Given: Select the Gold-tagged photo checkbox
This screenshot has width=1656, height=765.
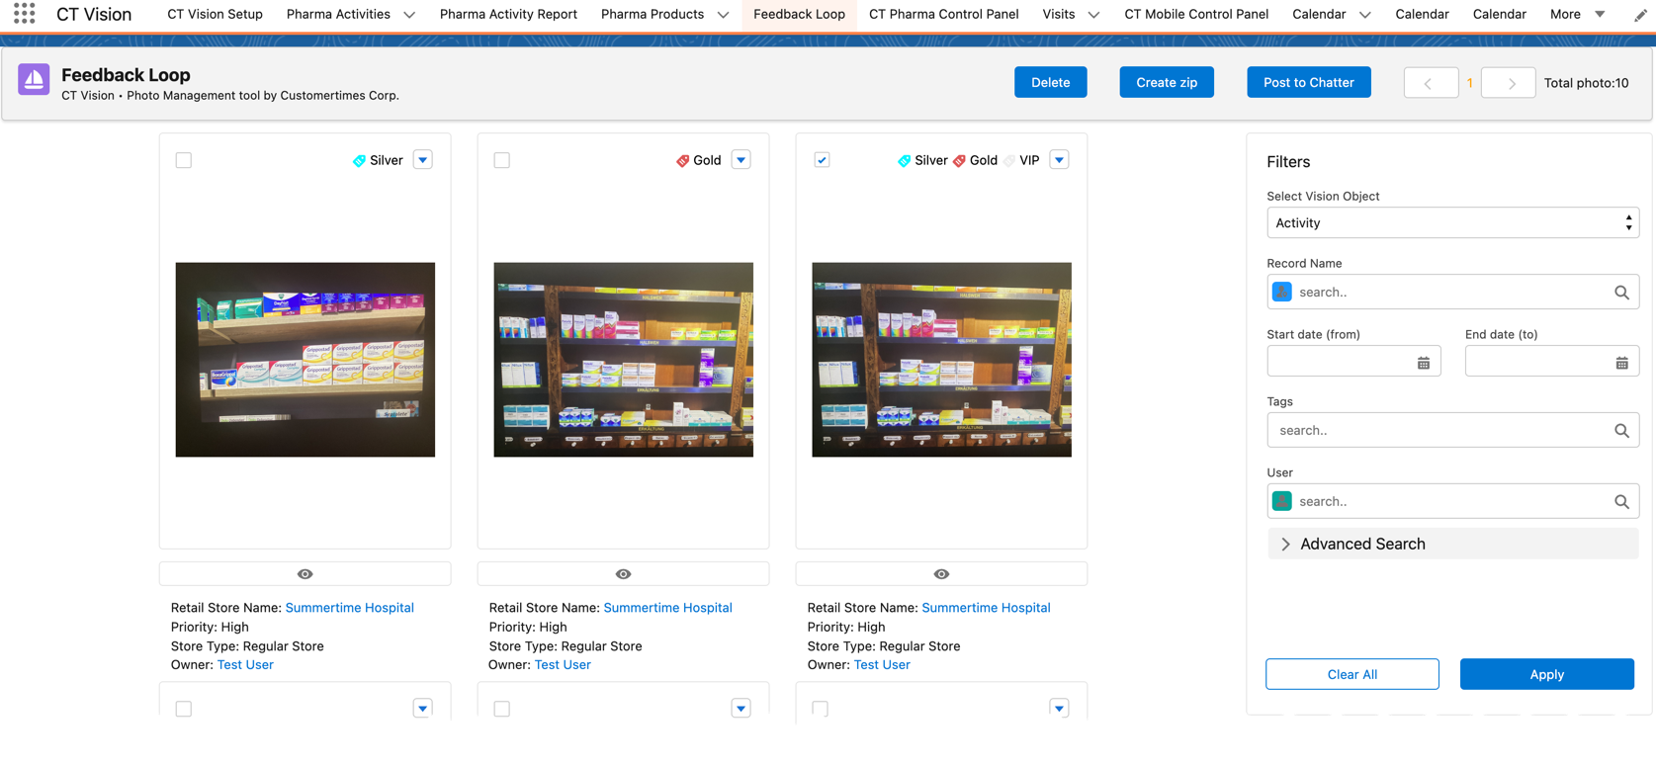Looking at the screenshot, I should click(x=502, y=160).
